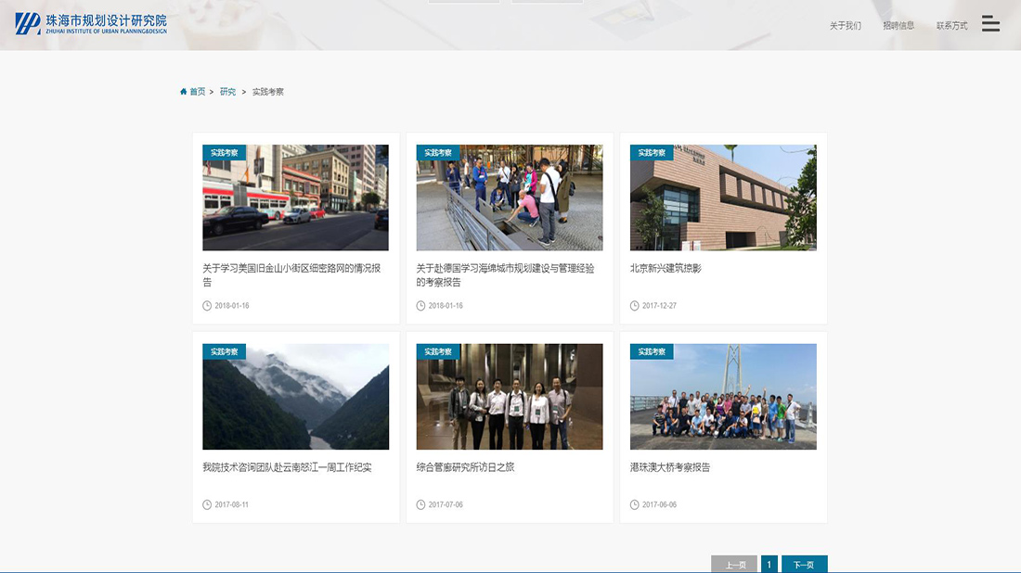1021x573 pixels.
Task: Open 招聘信息 in top navigation
Action: pyautogui.click(x=898, y=26)
